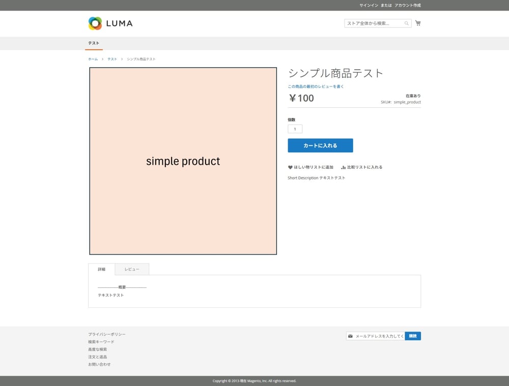Click the search magnifier icon

click(407, 23)
